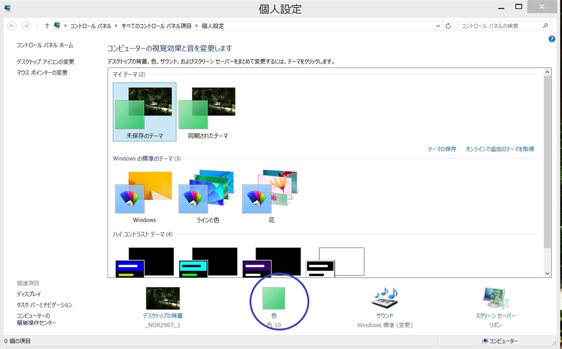Click the green 色 color swatch
Viewport: 562px width, 349px height.
point(274,298)
